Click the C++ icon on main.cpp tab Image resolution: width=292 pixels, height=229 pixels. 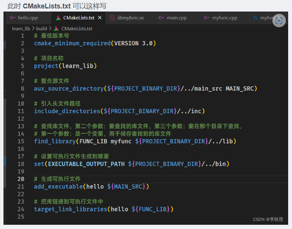(x=161, y=18)
